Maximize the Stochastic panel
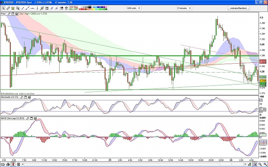This screenshot has width=268, height=167. coord(25,97)
